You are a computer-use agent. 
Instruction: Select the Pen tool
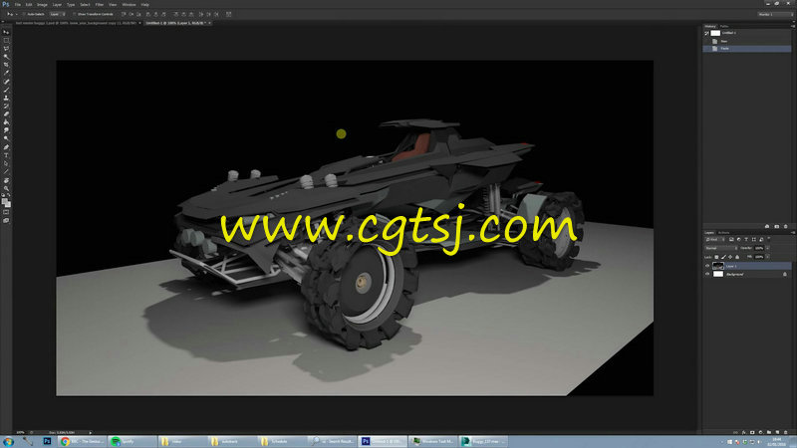tap(6, 146)
